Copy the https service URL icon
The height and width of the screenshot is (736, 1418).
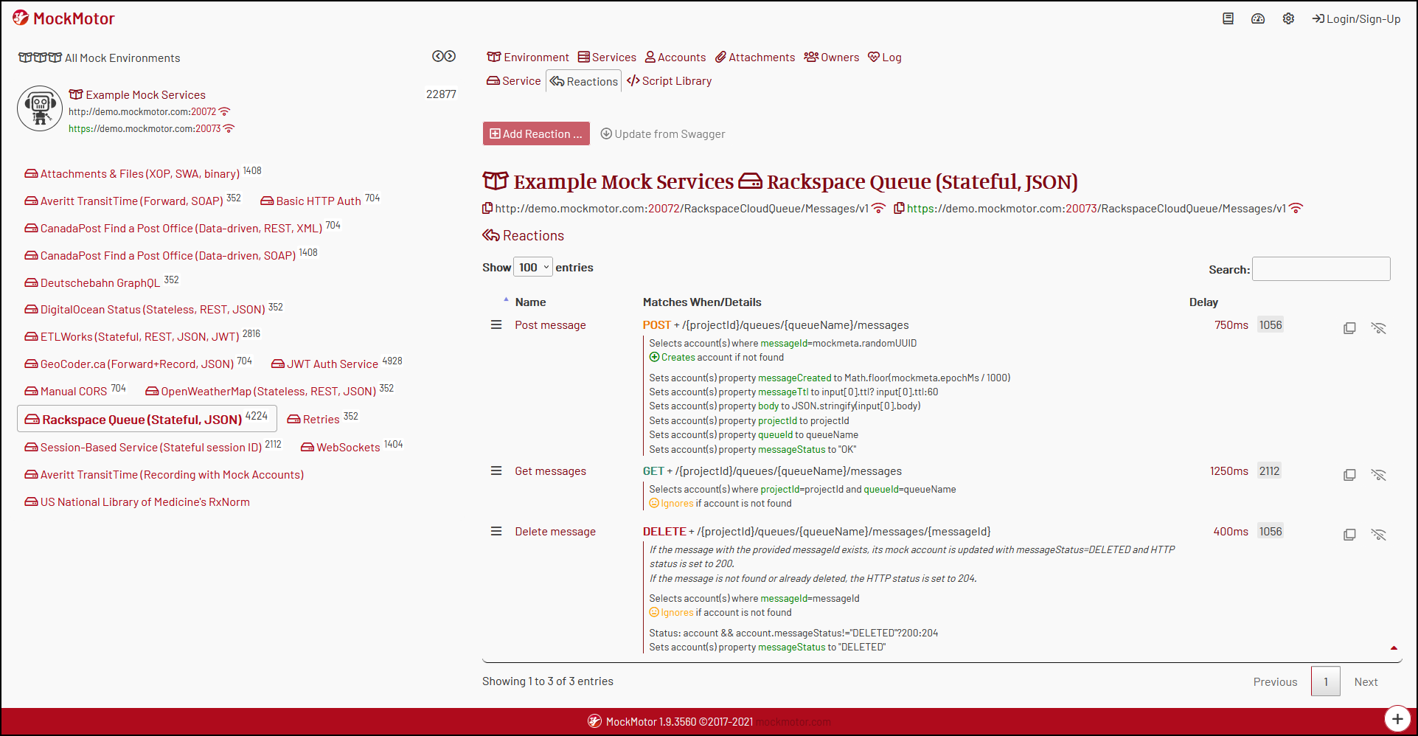(899, 209)
